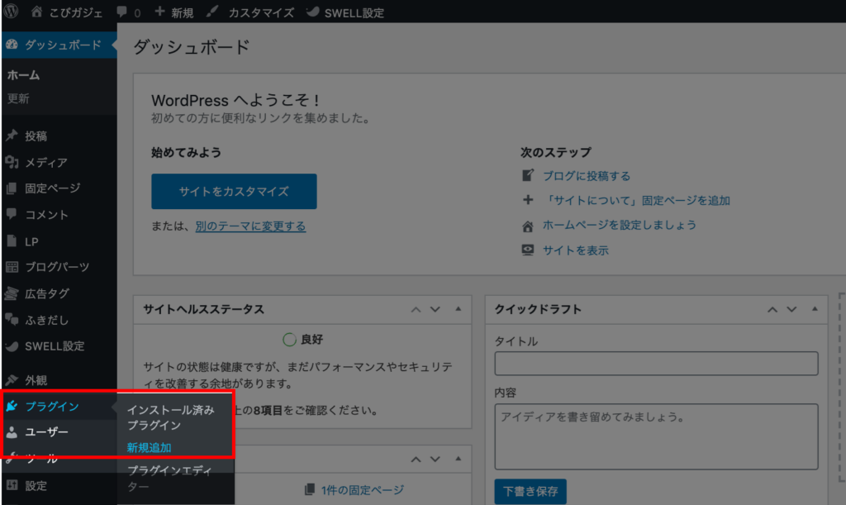The width and height of the screenshot is (846, 505).
Task: Click house icon beside ホームページを設定しましょう
Action: pos(528,226)
